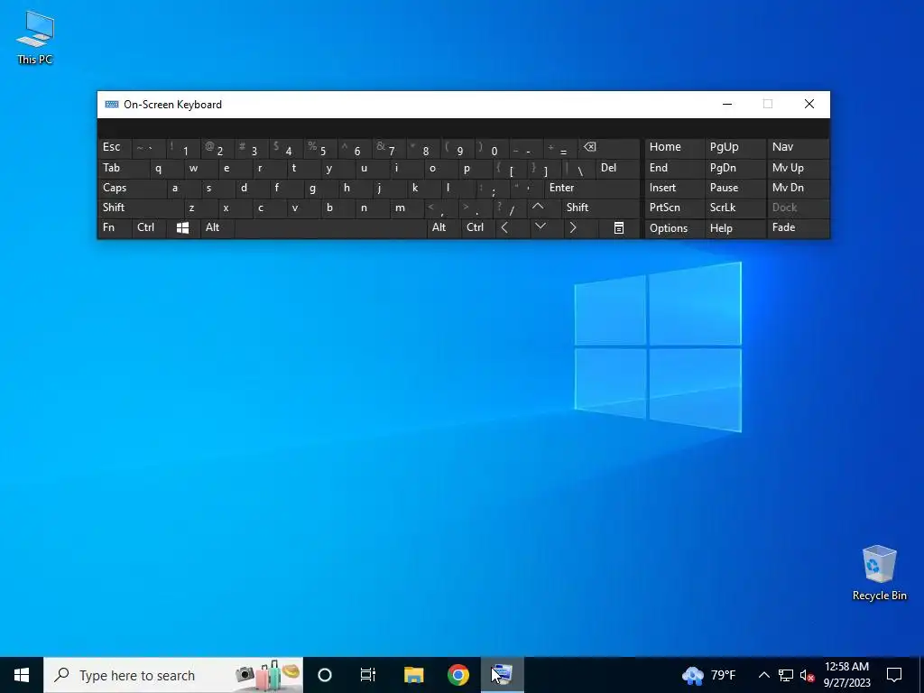Click the spacebar key
Viewport: 924px width, 693px height.
tap(331, 228)
